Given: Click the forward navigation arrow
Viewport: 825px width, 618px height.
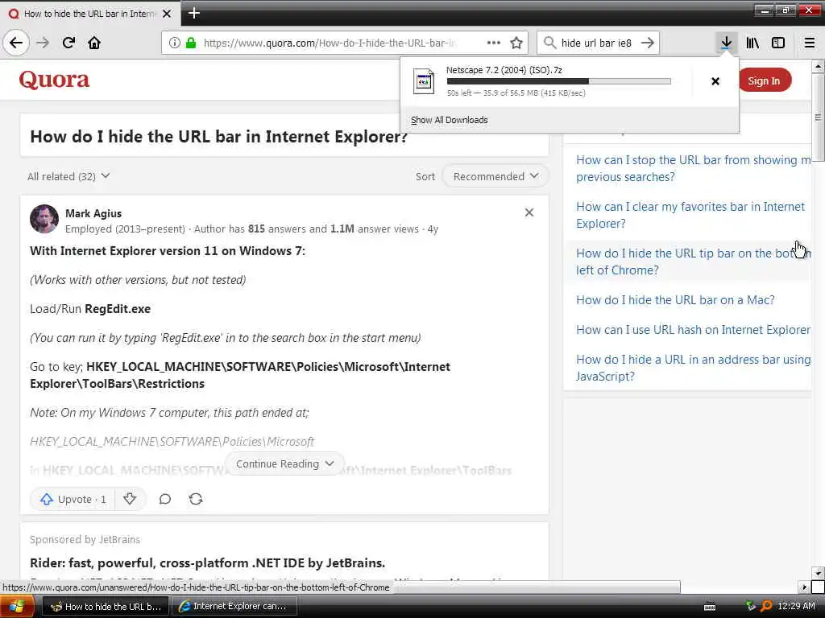Looking at the screenshot, I should tap(44, 43).
